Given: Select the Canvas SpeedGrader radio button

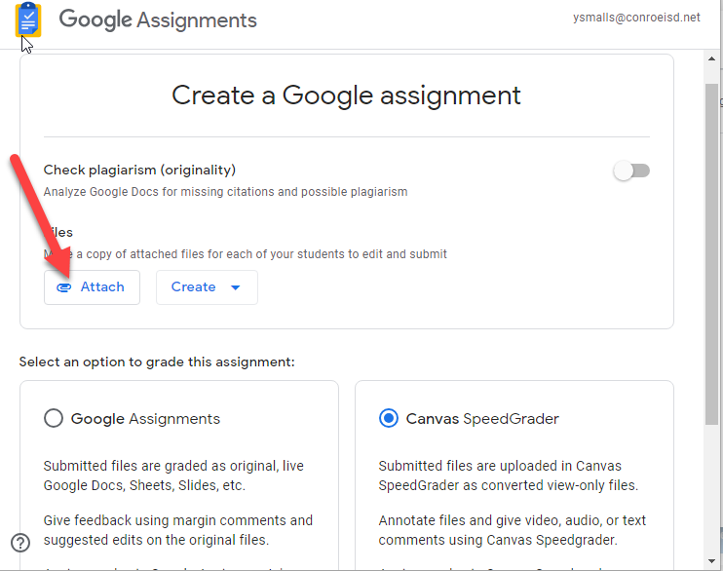Looking at the screenshot, I should (389, 419).
